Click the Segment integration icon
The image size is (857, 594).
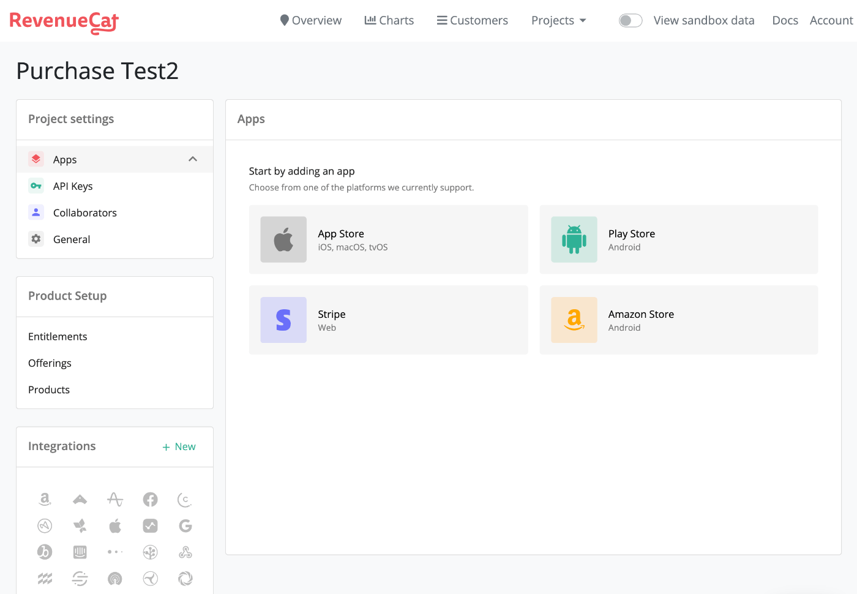pyautogui.click(x=80, y=579)
